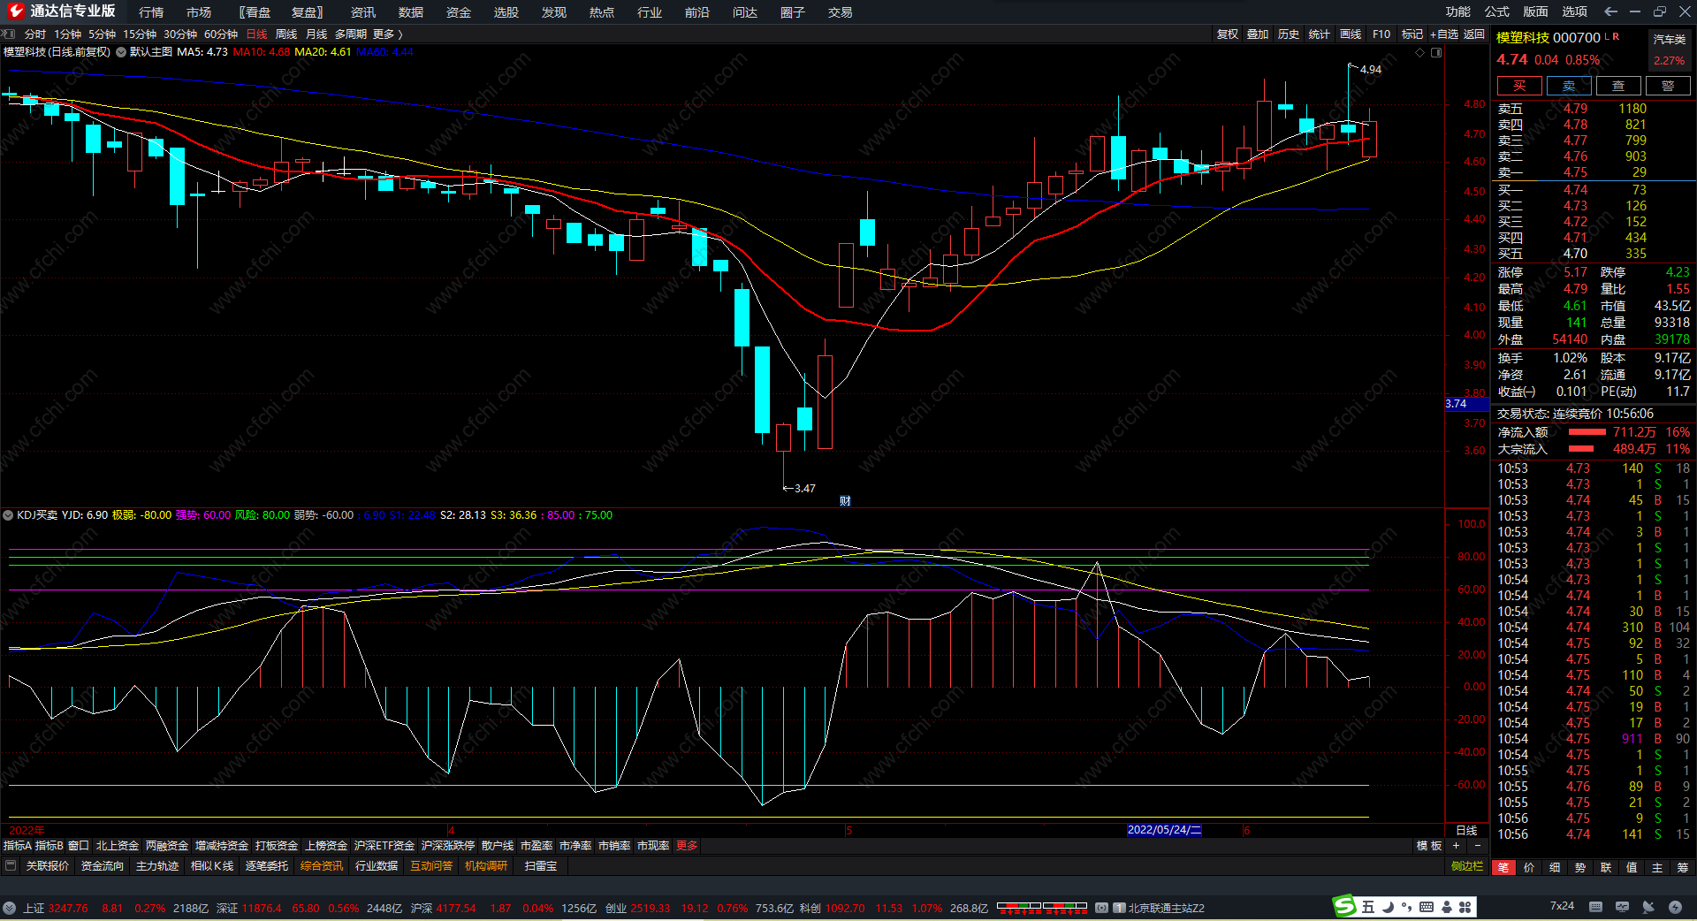Open the 资讯 menu
This screenshot has height=921, width=1697.
click(363, 12)
